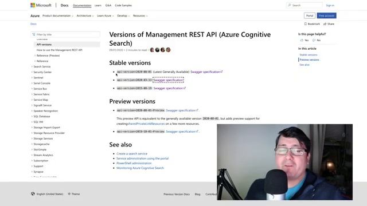Open PowerShell administration link

tap(134, 163)
